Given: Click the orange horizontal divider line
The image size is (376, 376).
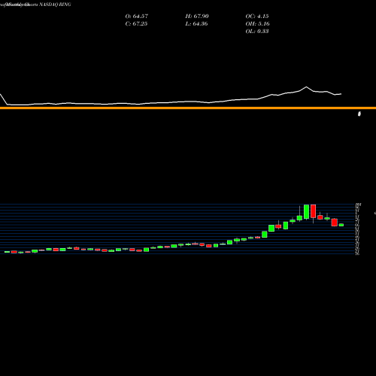Looking at the screenshot, I should point(188,108).
